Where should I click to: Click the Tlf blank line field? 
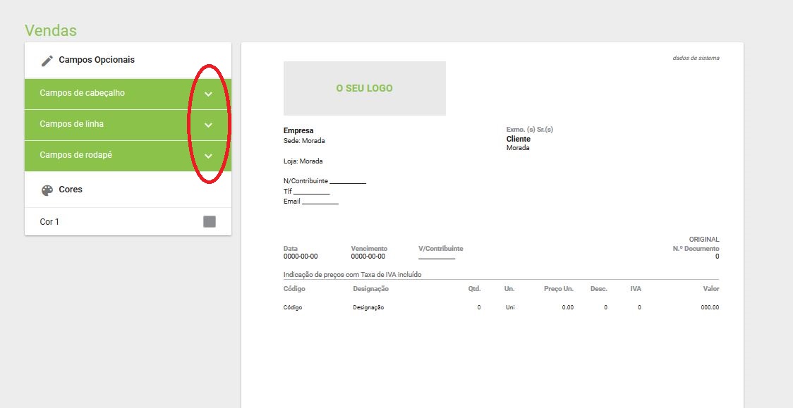(x=311, y=191)
